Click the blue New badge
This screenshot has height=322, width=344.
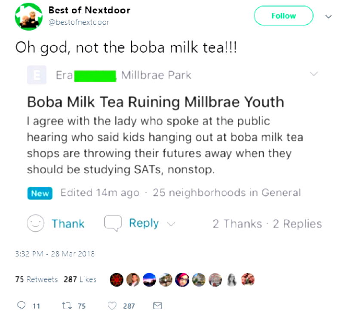[40, 193]
